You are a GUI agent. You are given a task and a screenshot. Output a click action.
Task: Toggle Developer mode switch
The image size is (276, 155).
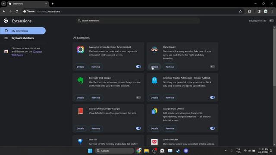pos(271,21)
